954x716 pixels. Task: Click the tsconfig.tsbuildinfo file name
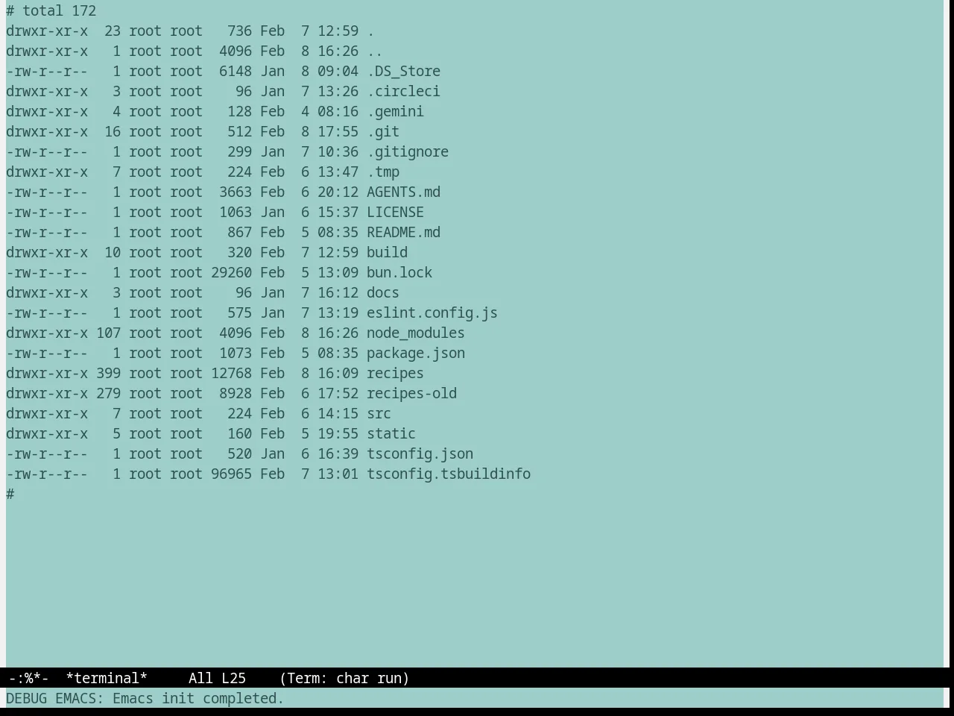pyautogui.click(x=449, y=474)
